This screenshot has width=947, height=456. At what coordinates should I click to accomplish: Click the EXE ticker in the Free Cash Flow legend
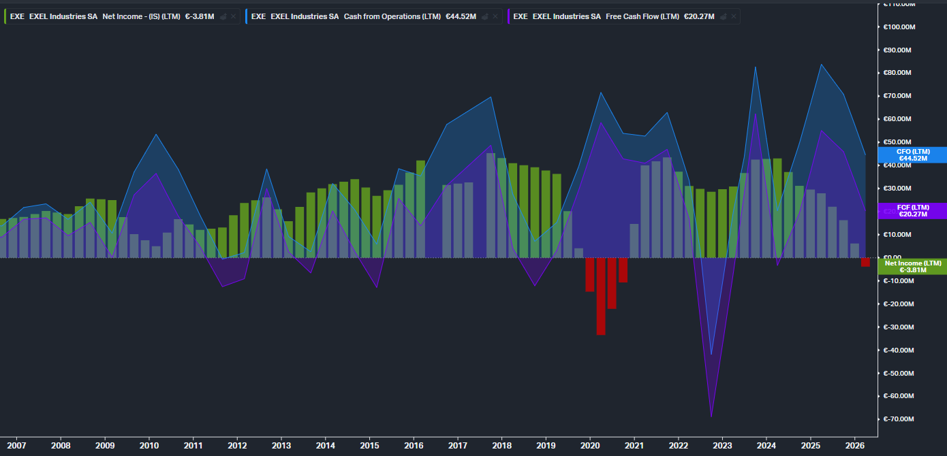point(520,16)
